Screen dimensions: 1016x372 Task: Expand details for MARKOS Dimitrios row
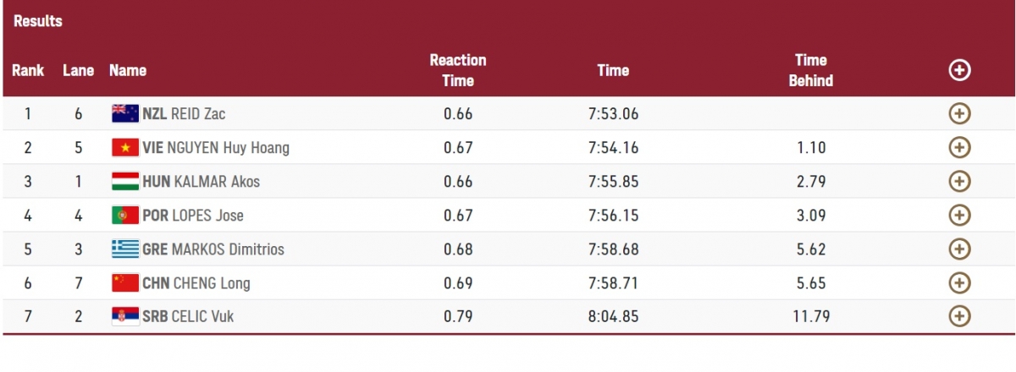click(x=958, y=249)
